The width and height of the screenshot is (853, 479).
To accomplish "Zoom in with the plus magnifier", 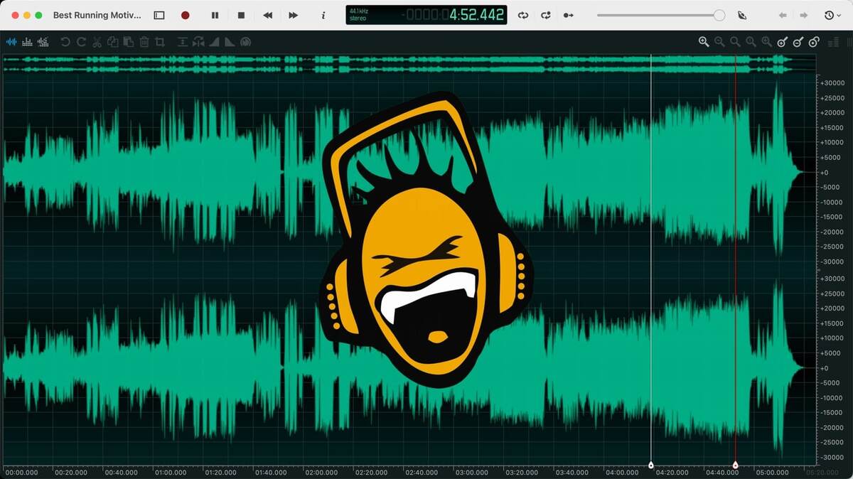I will [704, 42].
